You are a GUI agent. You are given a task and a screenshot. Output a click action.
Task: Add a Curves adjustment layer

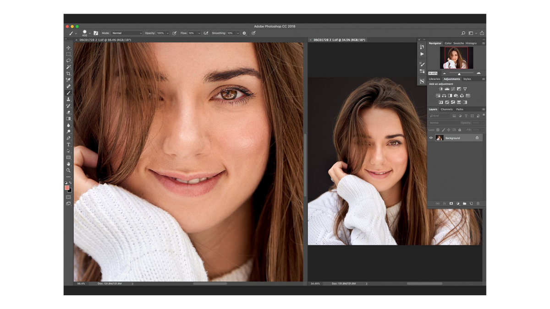(x=453, y=89)
